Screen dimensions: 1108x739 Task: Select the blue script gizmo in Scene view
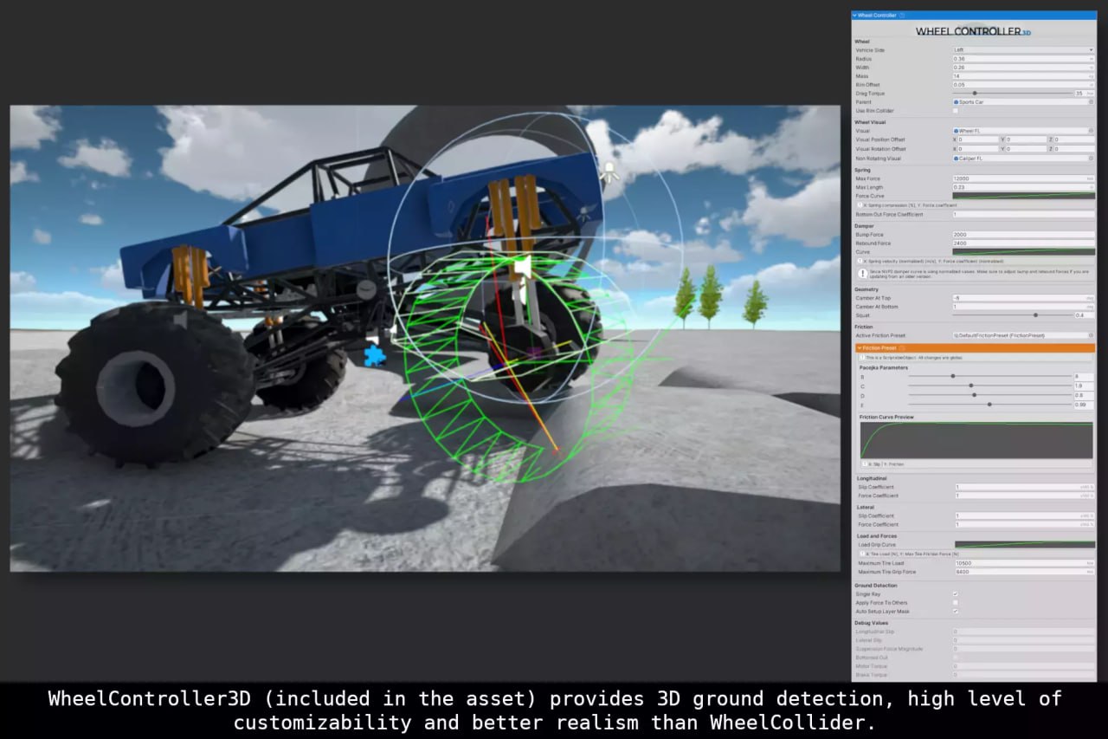coord(374,354)
